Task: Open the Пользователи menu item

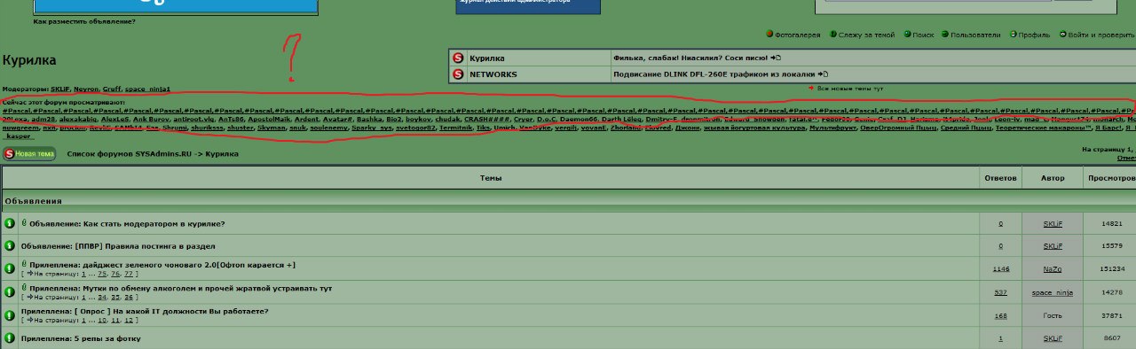Action: (x=975, y=35)
